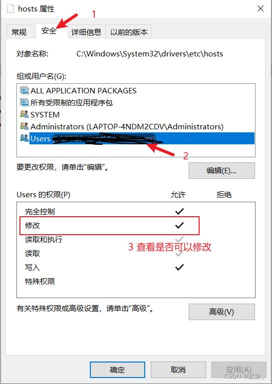This screenshot has width=272, height=384.
Task: Click the restricted application packages icon (所有受限制的应用程序包)
Action: click(x=24, y=102)
